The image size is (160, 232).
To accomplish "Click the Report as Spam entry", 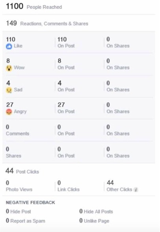I will [x=26, y=221].
